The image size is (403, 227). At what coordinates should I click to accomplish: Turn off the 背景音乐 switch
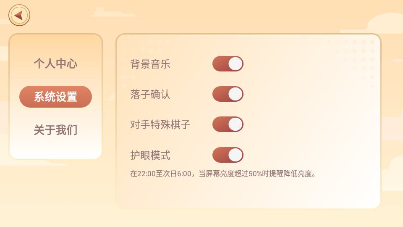coord(228,64)
